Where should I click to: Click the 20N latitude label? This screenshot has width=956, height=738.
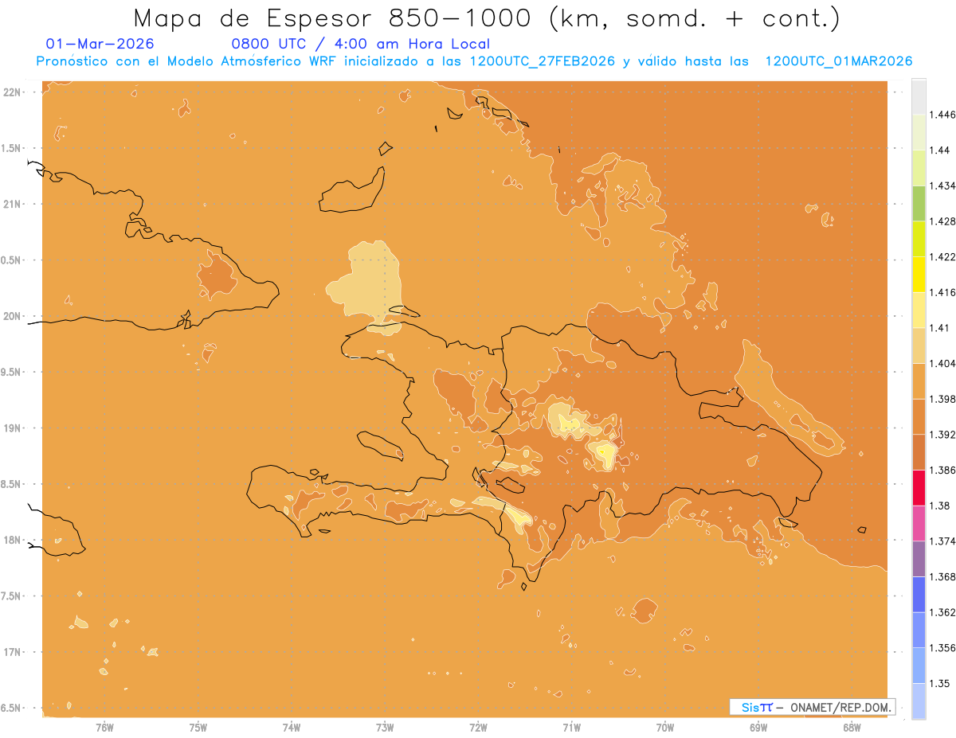(x=14, y=316)
